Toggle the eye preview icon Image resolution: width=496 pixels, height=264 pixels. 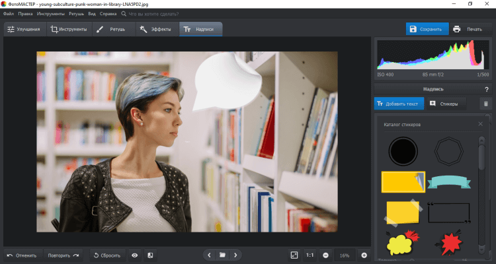coord(134,255)
